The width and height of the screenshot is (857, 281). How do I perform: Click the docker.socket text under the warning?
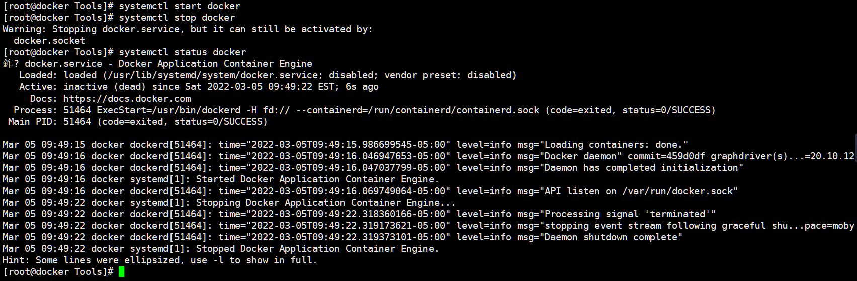tap(49, 41)
